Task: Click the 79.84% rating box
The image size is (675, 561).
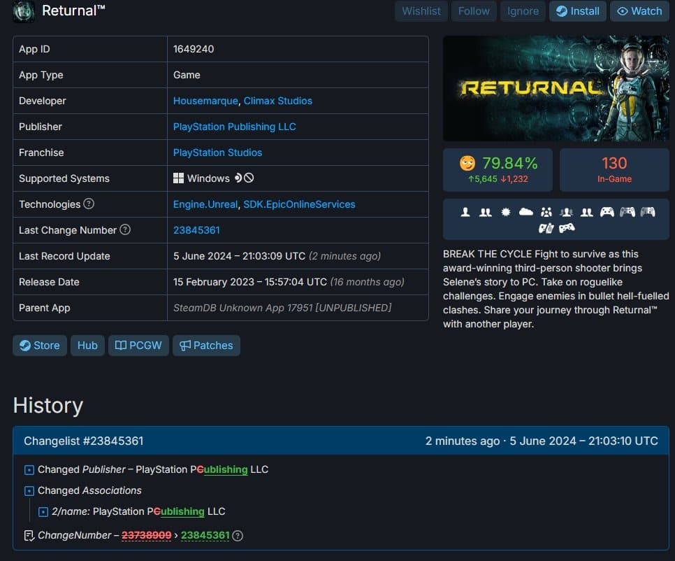Action: (x=498, y=170)
